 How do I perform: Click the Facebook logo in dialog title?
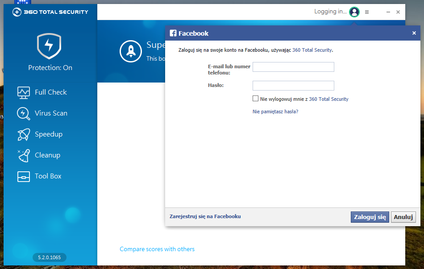[173, 33]
